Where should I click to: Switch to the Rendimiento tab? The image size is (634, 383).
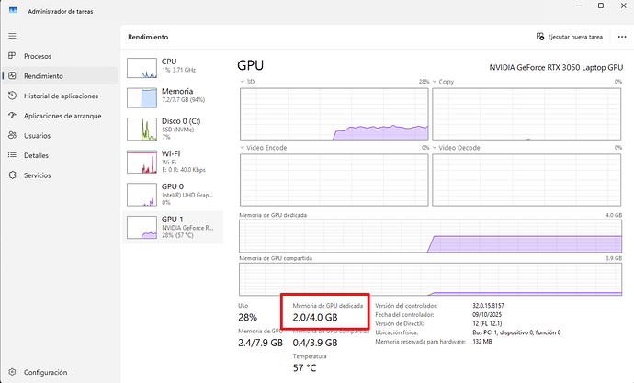pyautogui.click(x=44, y=76)
